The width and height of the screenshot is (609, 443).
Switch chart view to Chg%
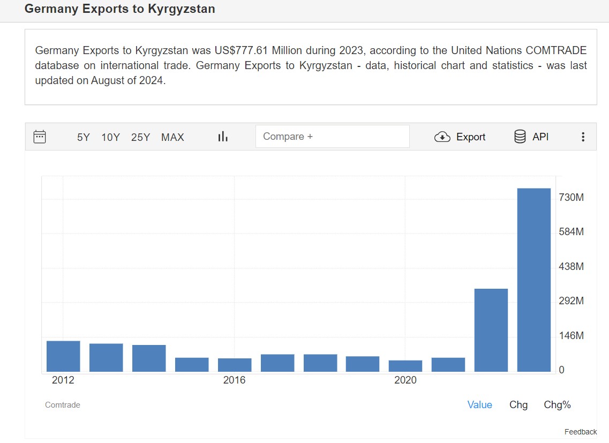[558, 405]
